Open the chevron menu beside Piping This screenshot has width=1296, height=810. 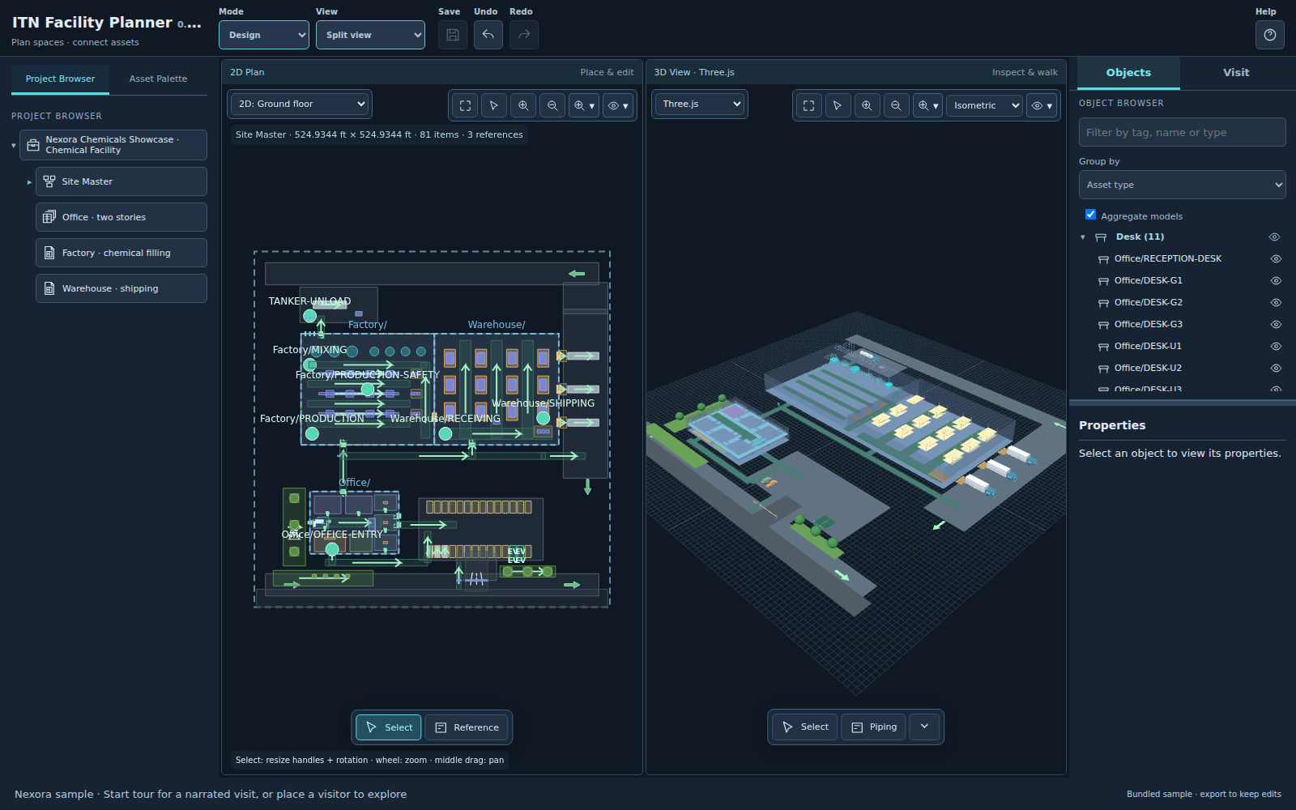click(924, 727)
